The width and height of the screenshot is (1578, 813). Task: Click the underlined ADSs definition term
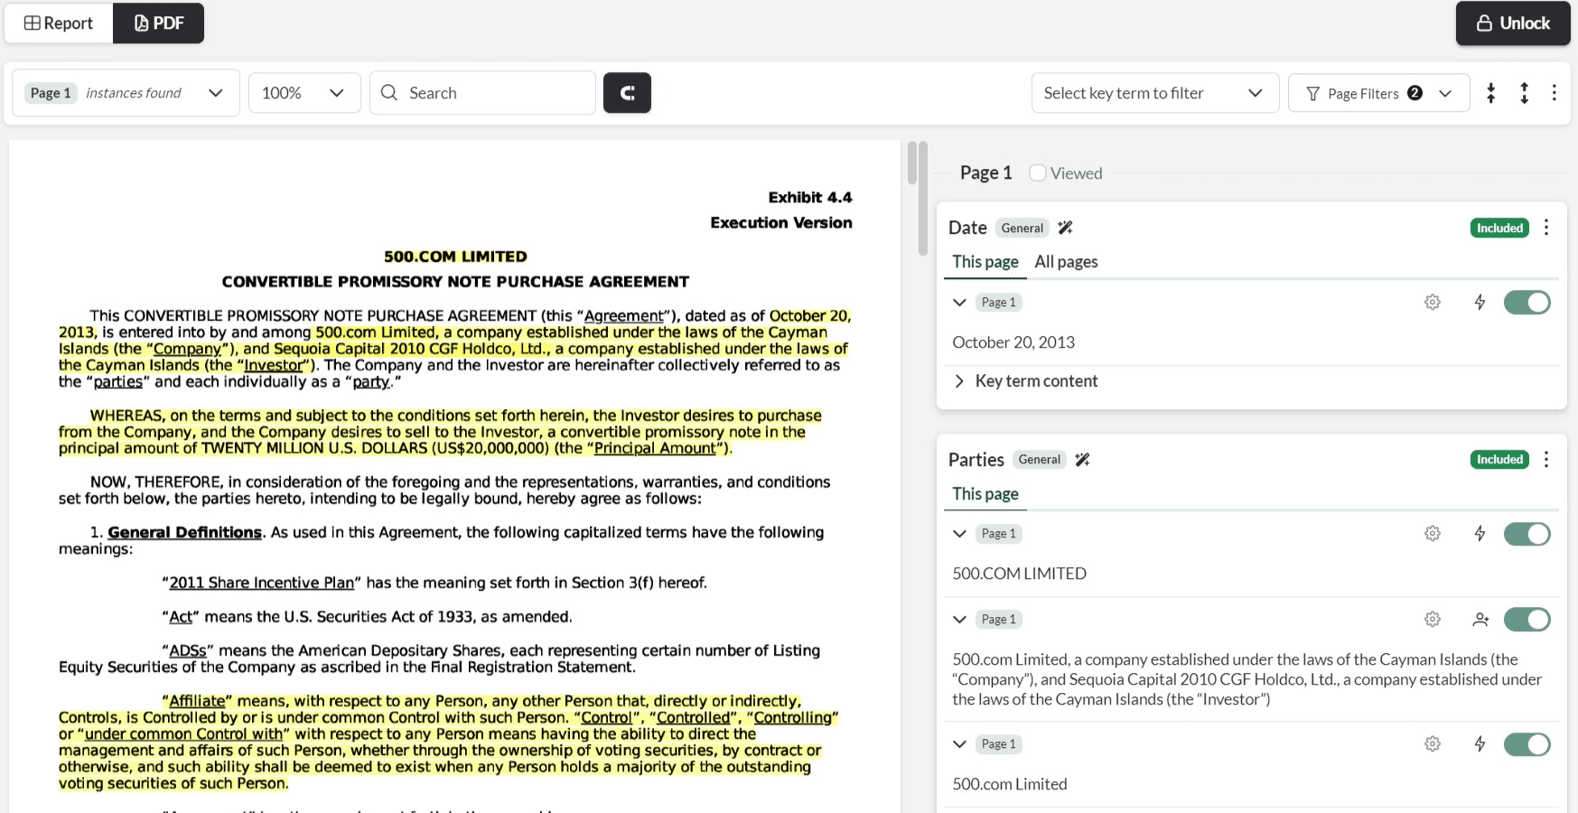click(188, 651)
